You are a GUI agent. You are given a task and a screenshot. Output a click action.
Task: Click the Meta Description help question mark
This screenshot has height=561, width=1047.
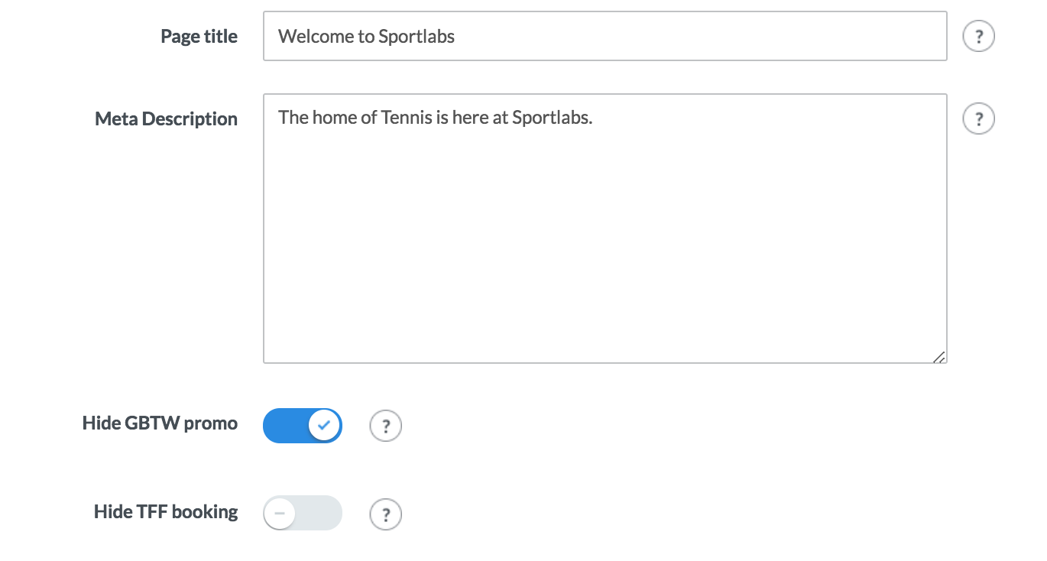[978, 118]
